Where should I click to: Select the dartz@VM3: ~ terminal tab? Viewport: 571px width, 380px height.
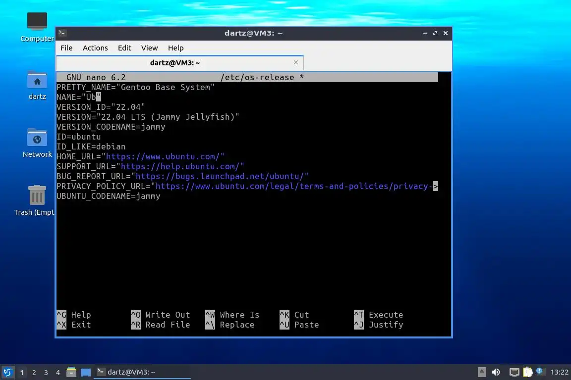click(x=179, y=62)
